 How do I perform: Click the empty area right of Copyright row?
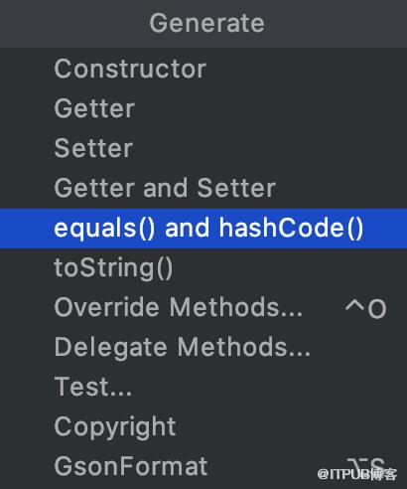coord(291,426)
